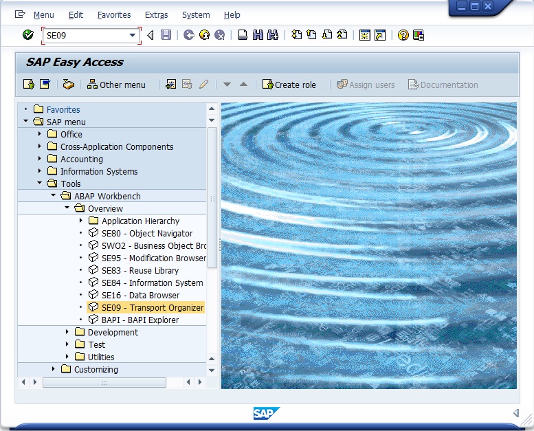This screenshot has width=534, height=431.
Task: Click the Last Page icon
Action: pos(342,35)
